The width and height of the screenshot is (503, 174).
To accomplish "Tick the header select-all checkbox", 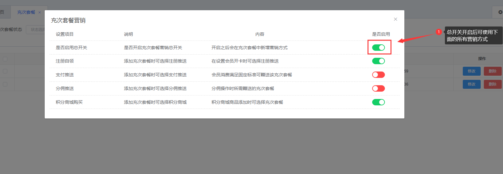I will 5,59.
